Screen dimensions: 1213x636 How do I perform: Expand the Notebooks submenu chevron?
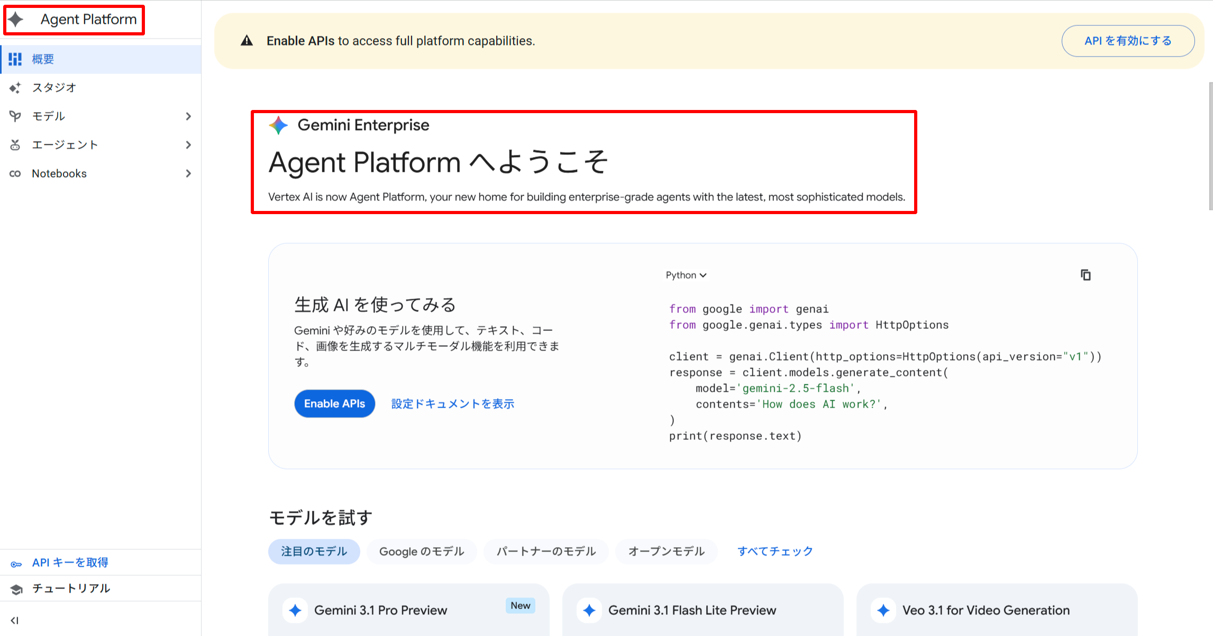(188, 173)
